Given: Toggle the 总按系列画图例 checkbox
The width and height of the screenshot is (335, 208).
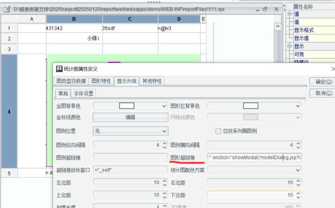Looking at the screenshot, I should click(218, 131).
